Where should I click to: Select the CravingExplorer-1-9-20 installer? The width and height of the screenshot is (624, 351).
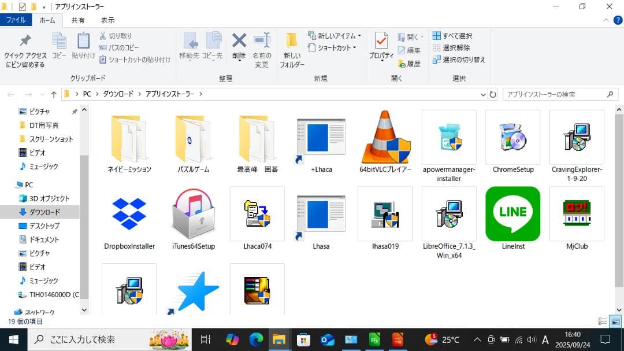pos(577,146)
